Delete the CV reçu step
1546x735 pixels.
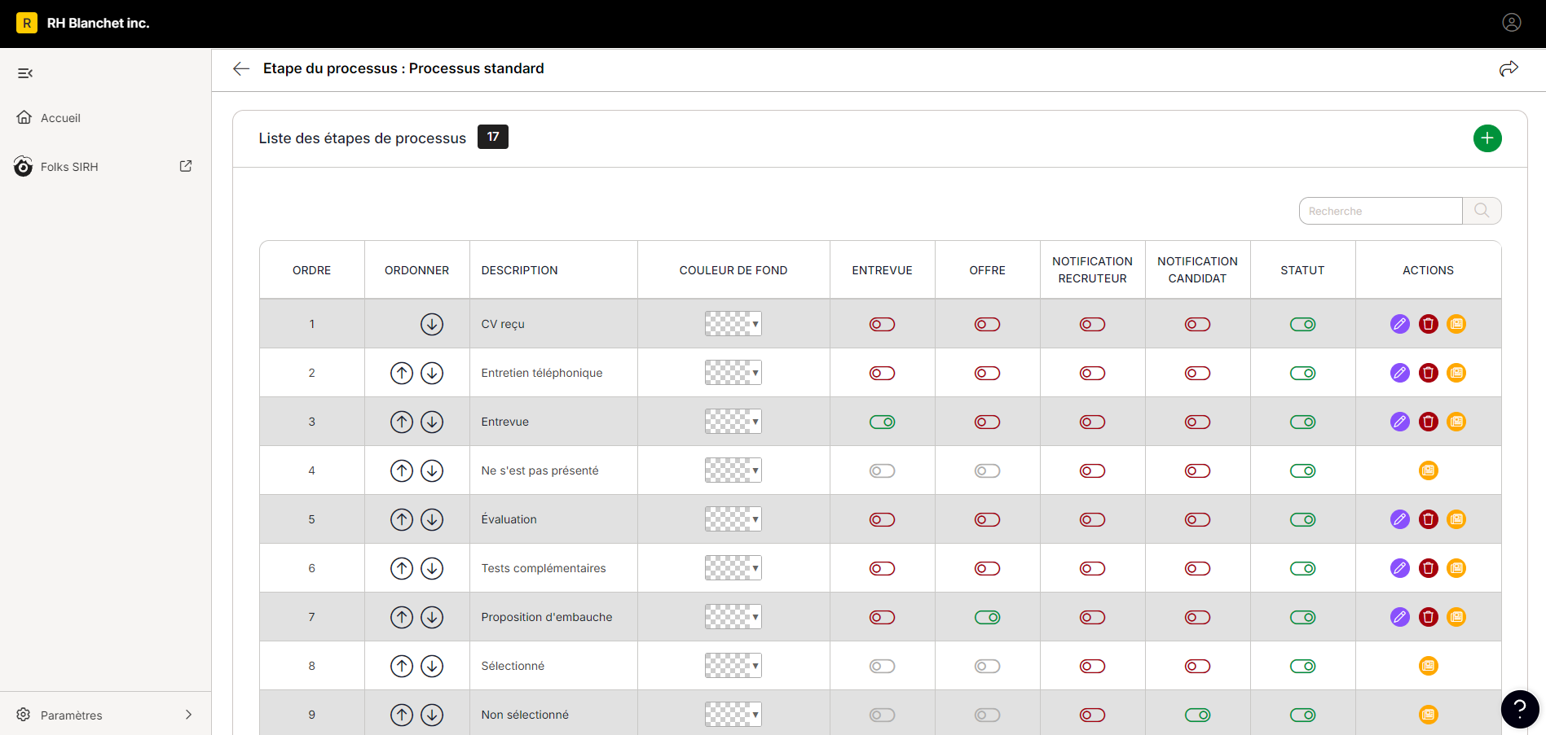point(1429,324)
